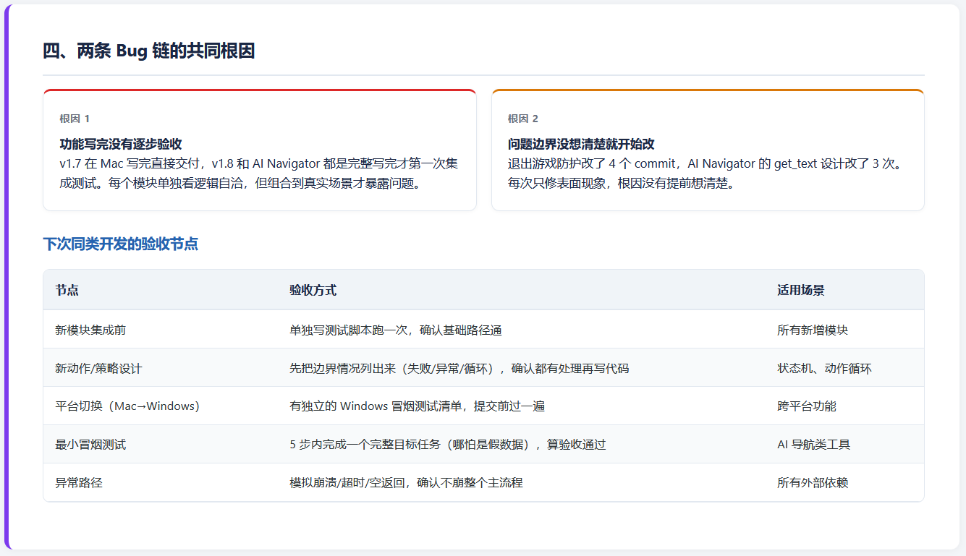Image resolution: width=966 pixels, height=556 pixels.
Task: Click the subheading 下次同类开发的验收节点
Action: tap(120, 244)
